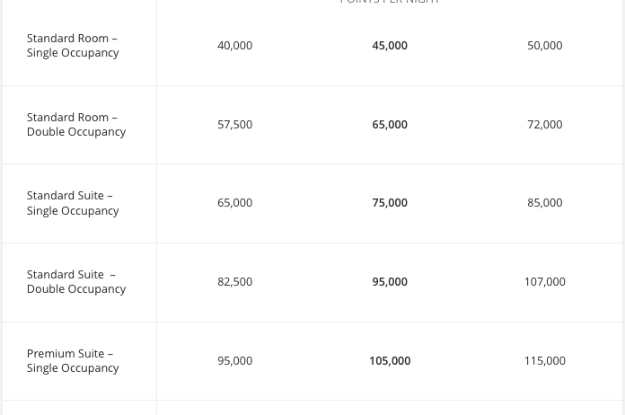The image size is (625, 415).
Task: Select bold 65,000 in Standard Room Double row
Action: [x=390, y=125]
